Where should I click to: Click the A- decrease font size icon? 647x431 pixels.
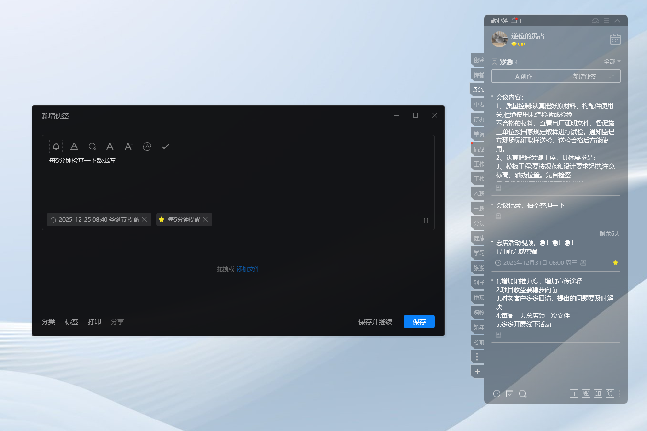pyautogui.click(x=128, y=147)
